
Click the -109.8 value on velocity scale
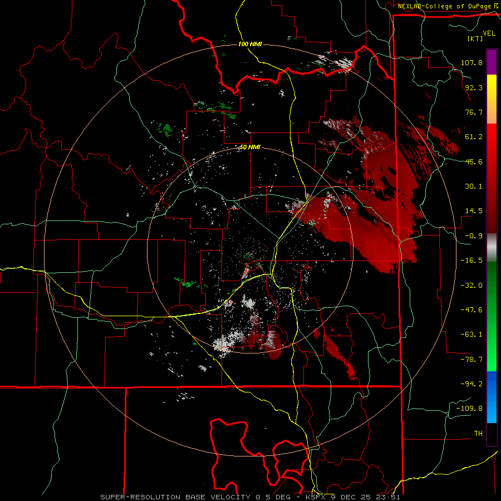tap(469, 409)
